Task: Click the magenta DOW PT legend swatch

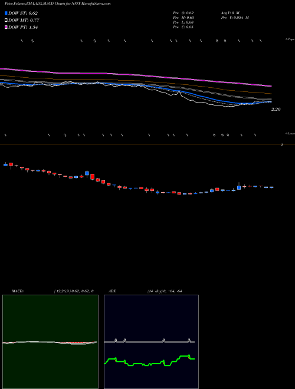Action: point(6,28)
